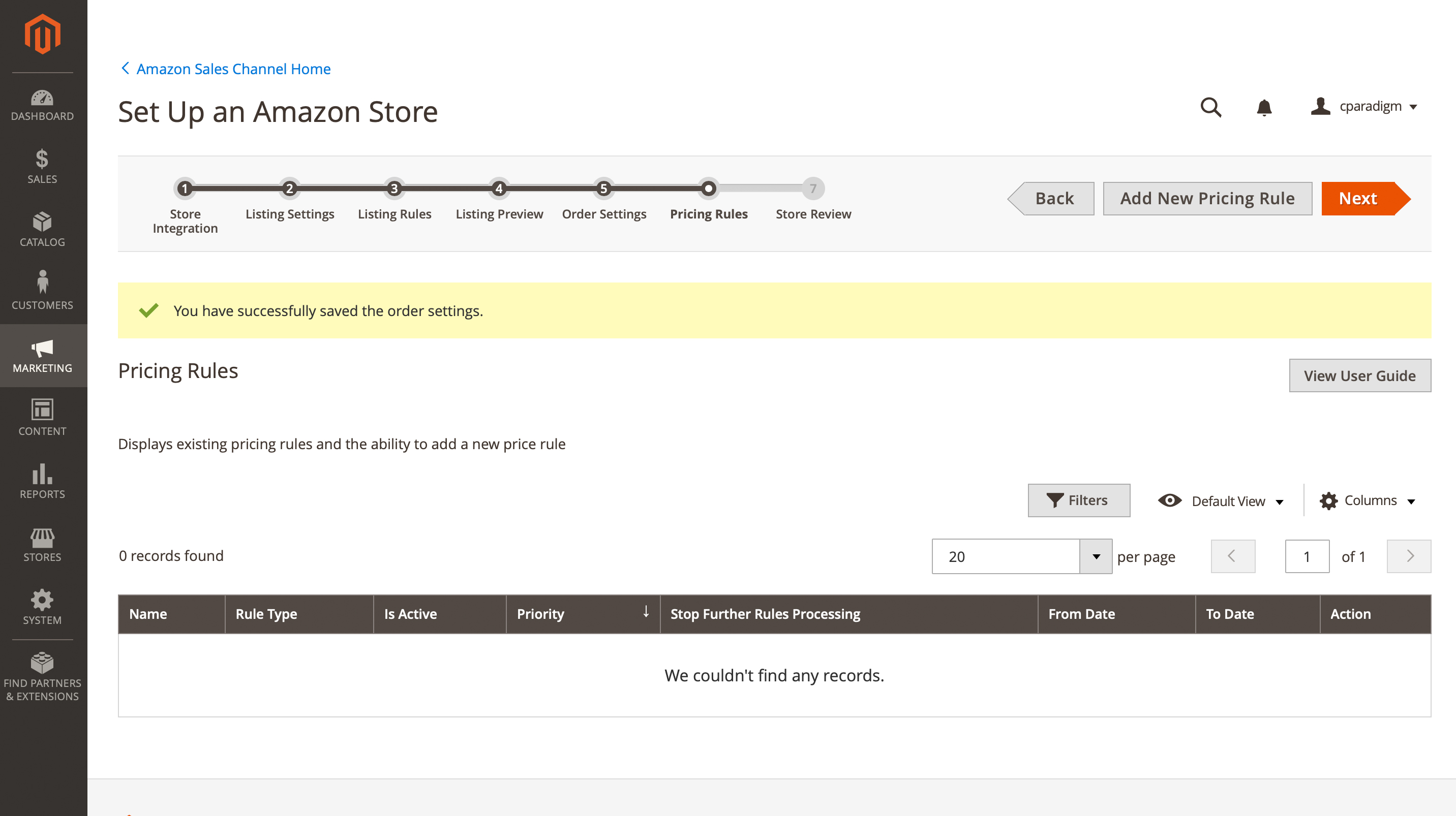Sort by the Priority column
1456x816 pixels.
[583, 614]
